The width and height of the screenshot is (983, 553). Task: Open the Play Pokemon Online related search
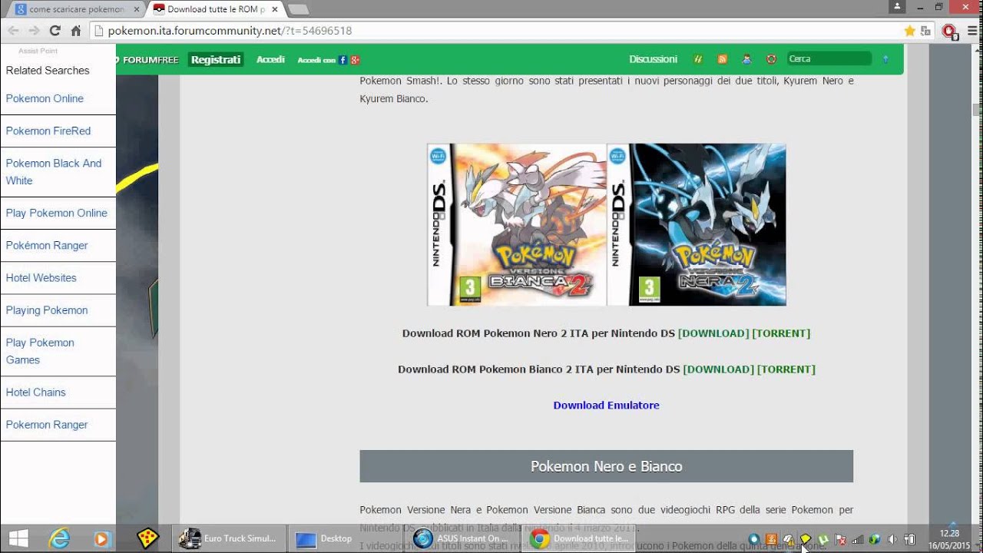coord(57,213)
